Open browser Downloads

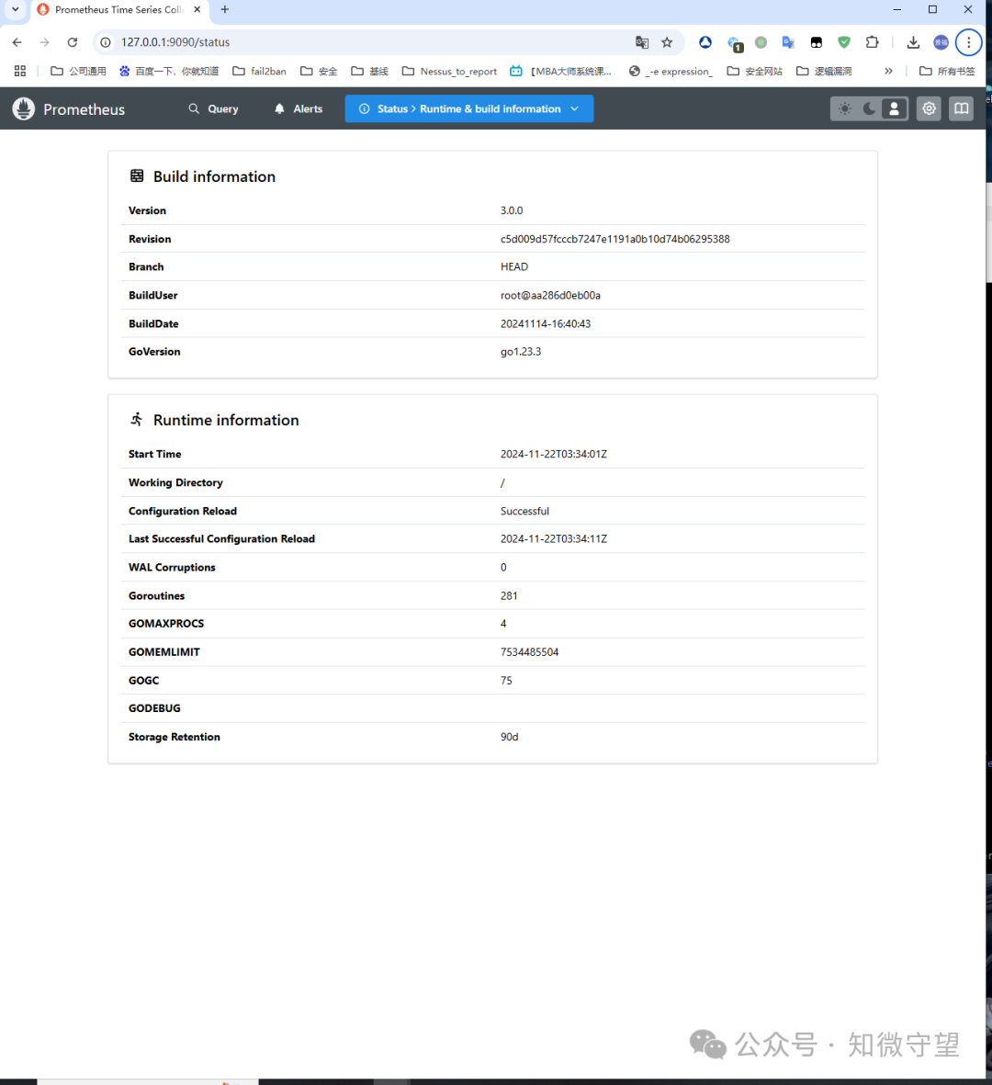pyautogui.click(x=913, y=42)
